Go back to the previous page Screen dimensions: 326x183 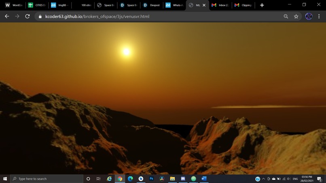[x=7, y=17]
